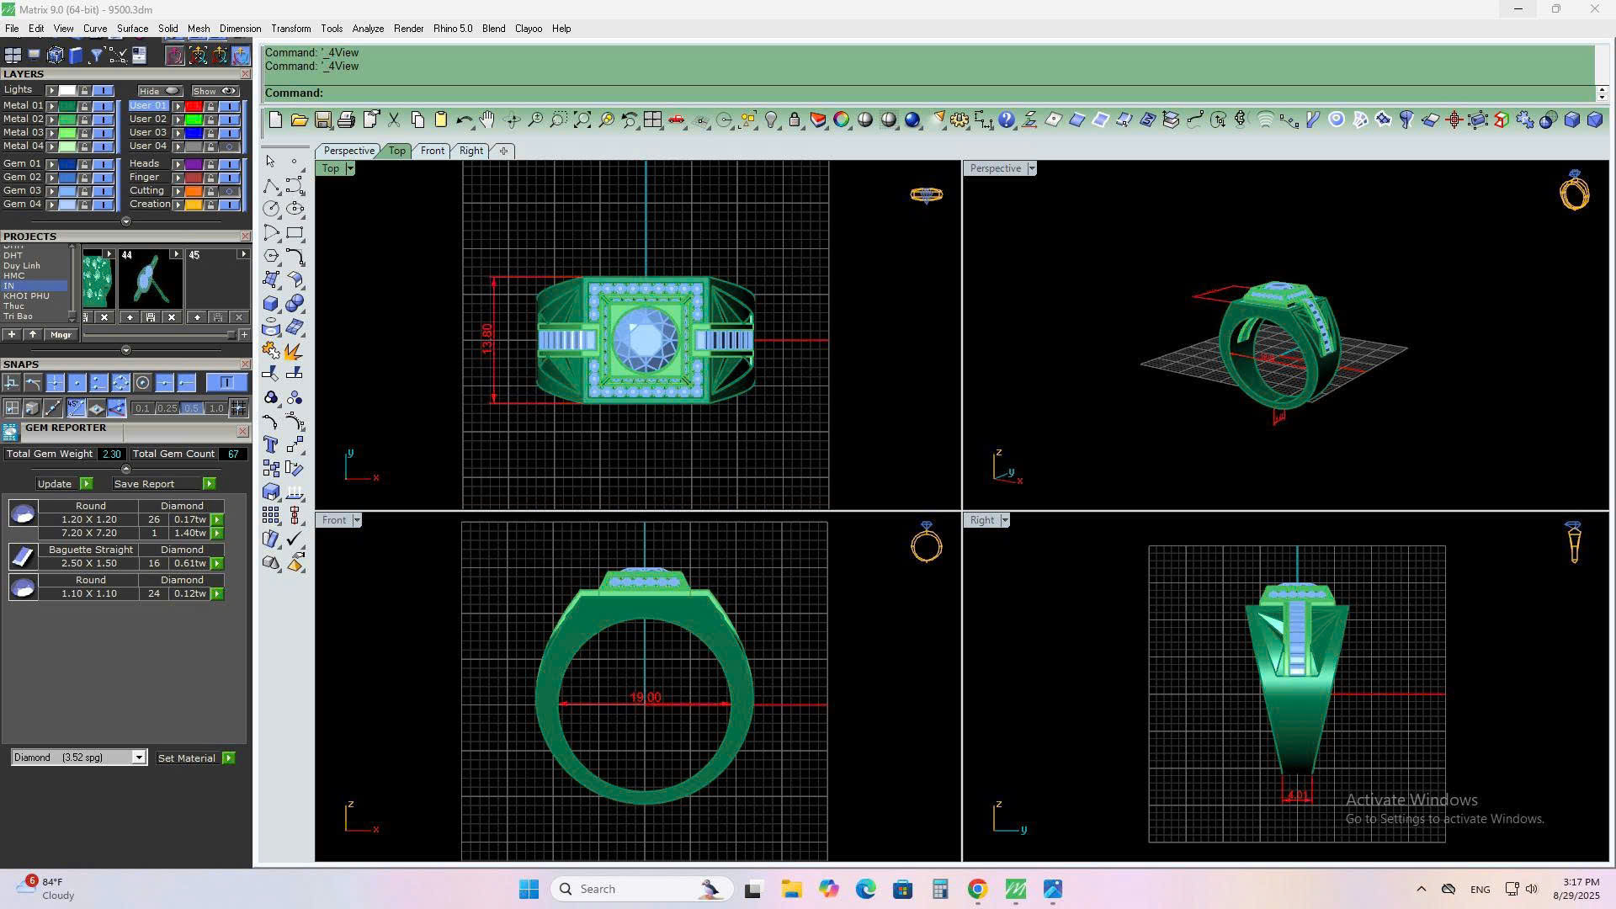Toggle lock on Gem 02 layer
The image size is (1616, 909).
(84, 178)
